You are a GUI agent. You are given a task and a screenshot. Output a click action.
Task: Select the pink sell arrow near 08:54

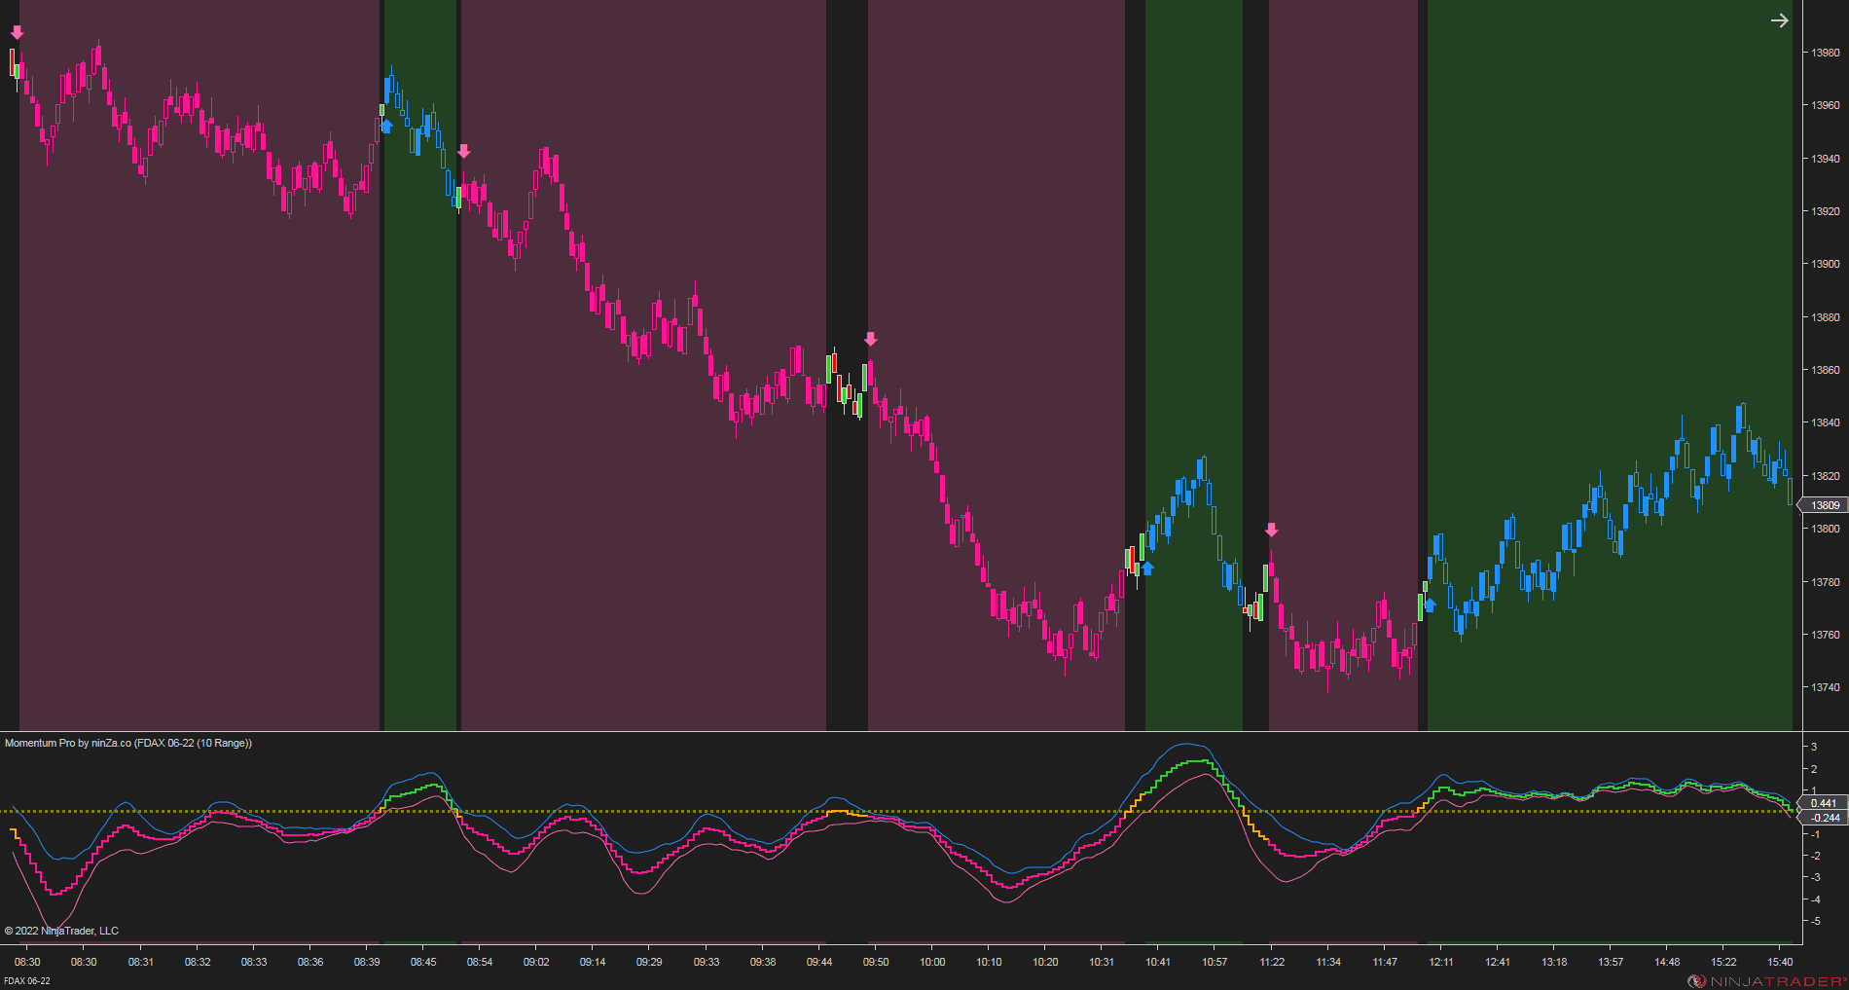[464, 151]
